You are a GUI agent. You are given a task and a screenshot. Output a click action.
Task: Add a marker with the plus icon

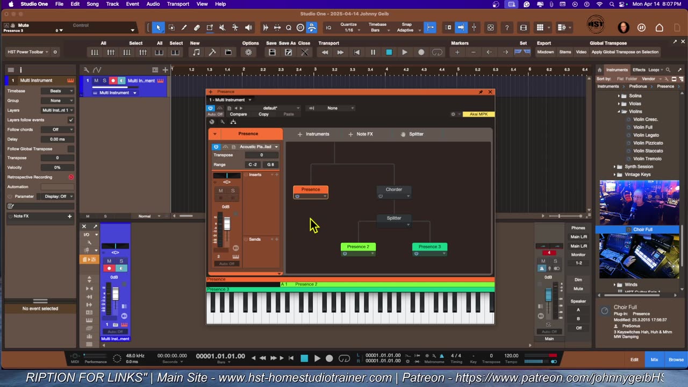[457, 52]
